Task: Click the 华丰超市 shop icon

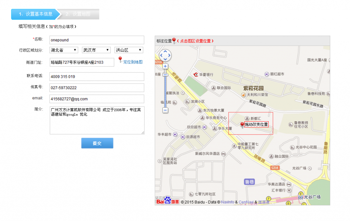Action: point(175,135)
